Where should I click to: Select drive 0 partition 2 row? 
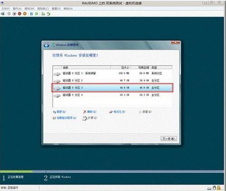(x=112, y=81)
